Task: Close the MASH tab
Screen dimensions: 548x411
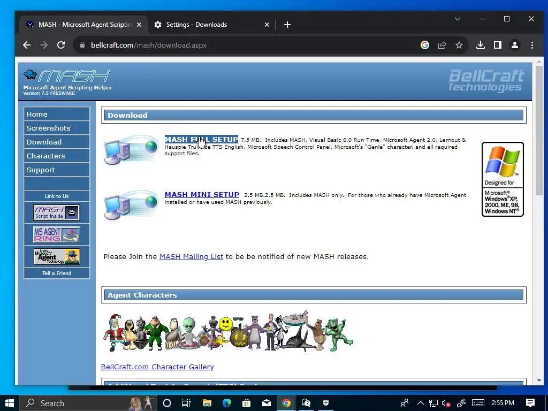Action: coord(139,25)
